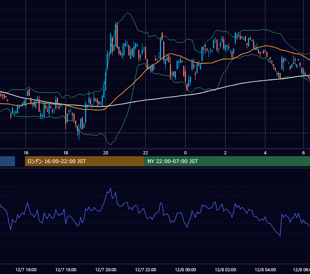Click the 12/8 04:00 time label

pyautogui.click(x=265, y=269)
